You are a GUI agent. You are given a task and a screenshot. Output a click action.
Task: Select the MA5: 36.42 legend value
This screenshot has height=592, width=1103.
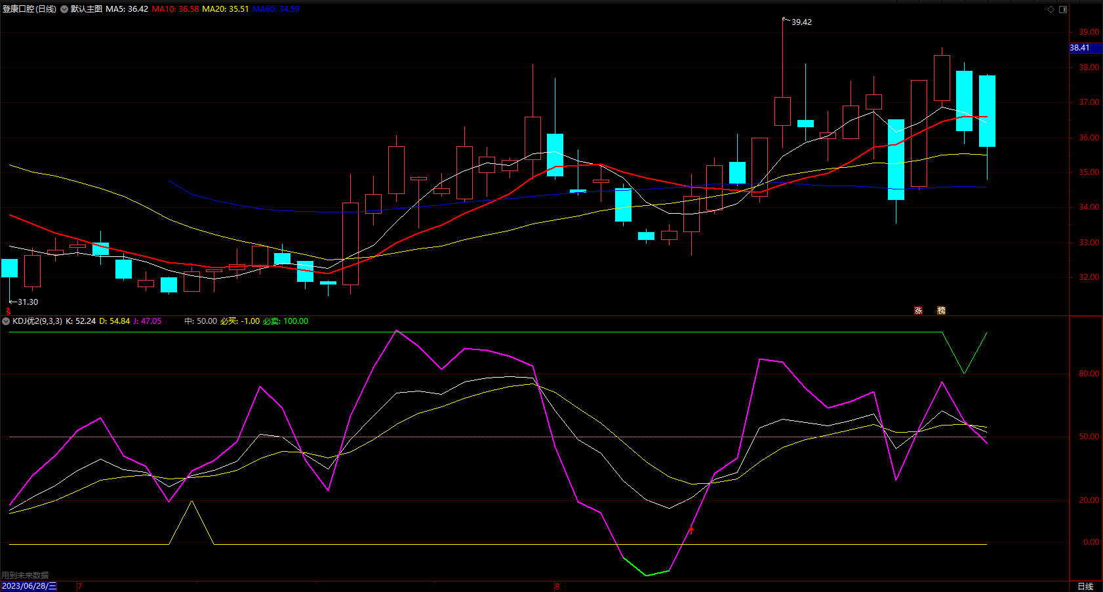pyautogui.click(x=127, y=9)
